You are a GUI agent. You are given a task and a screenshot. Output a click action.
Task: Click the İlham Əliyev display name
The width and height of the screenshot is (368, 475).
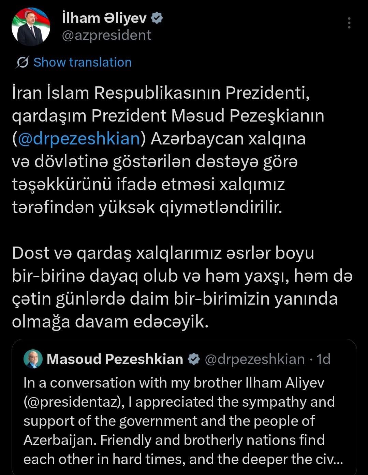[104, 18]
